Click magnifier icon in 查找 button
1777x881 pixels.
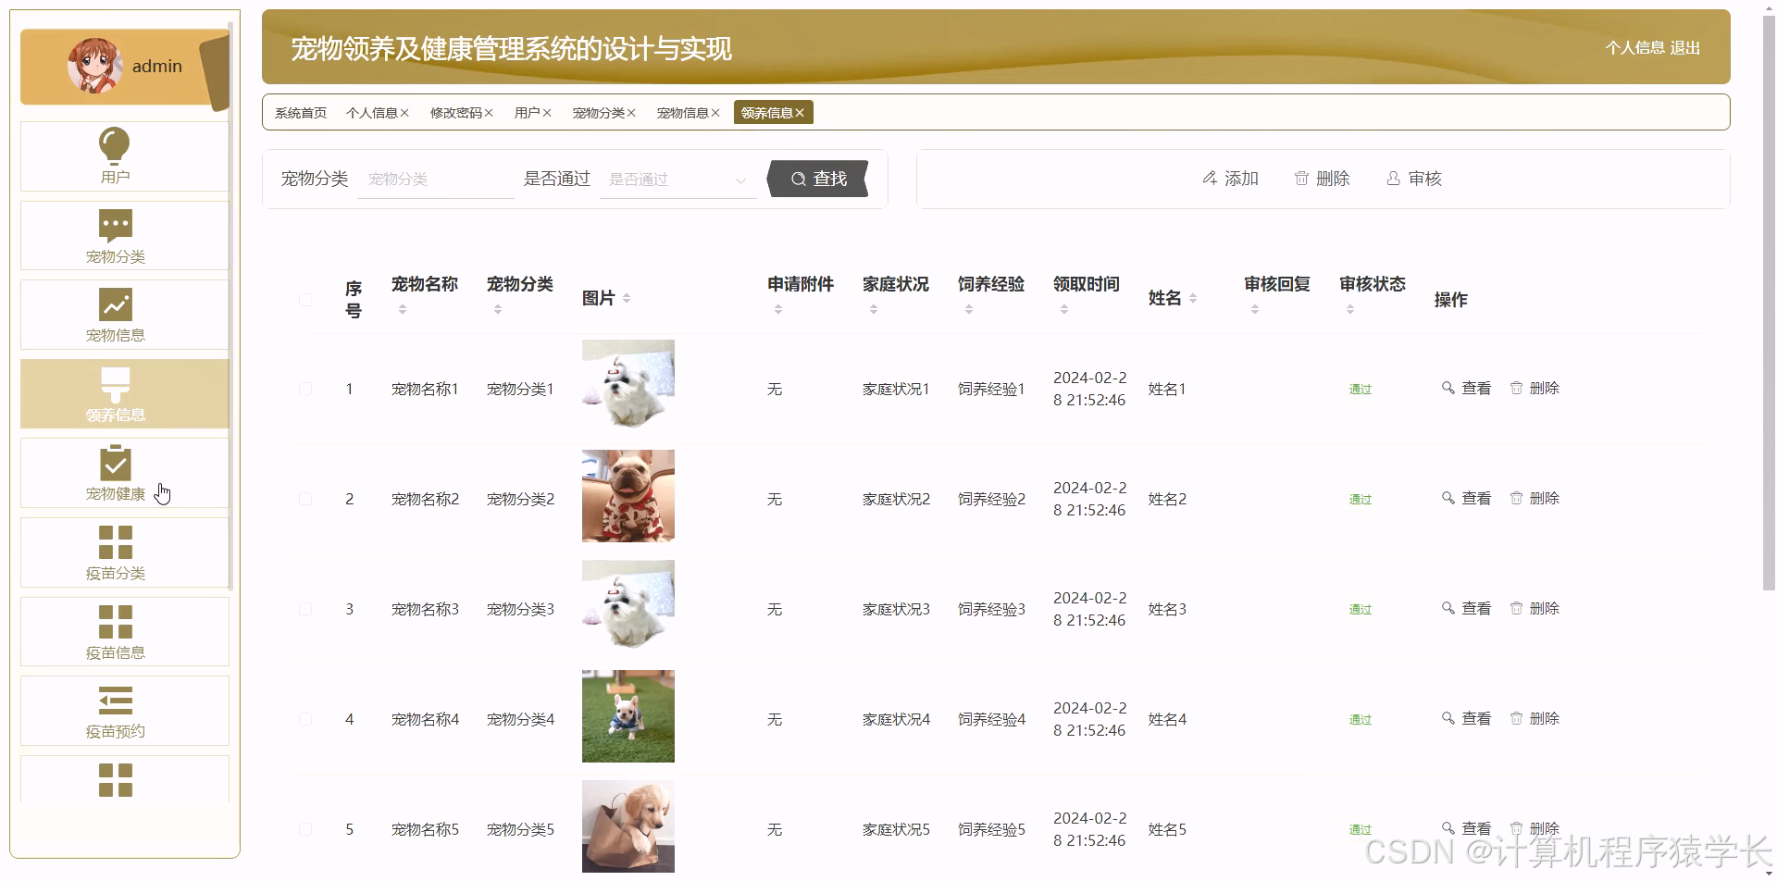[798, 180]
